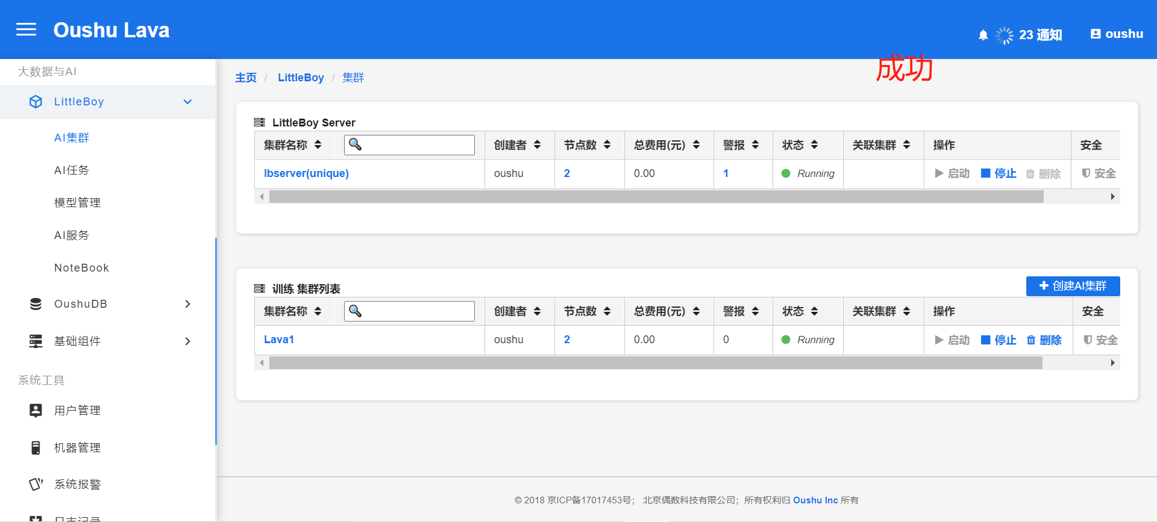Open the lbserver(unique) cluster link
Screen dimensions: 1157x522
tap(306, 173)
